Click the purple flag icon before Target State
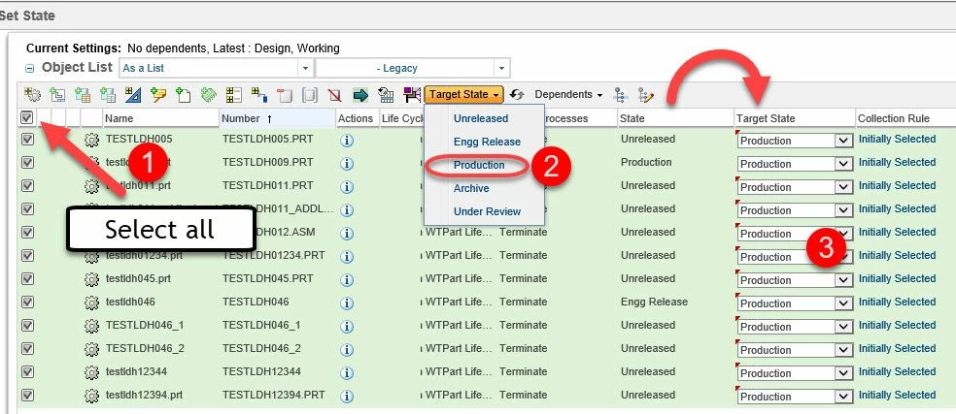This screenshot has width=956, height=414. coord(412,94)
